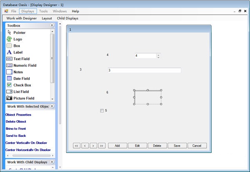Click the Database Oasis application icon in menu bar

click(x=6, y=11)
